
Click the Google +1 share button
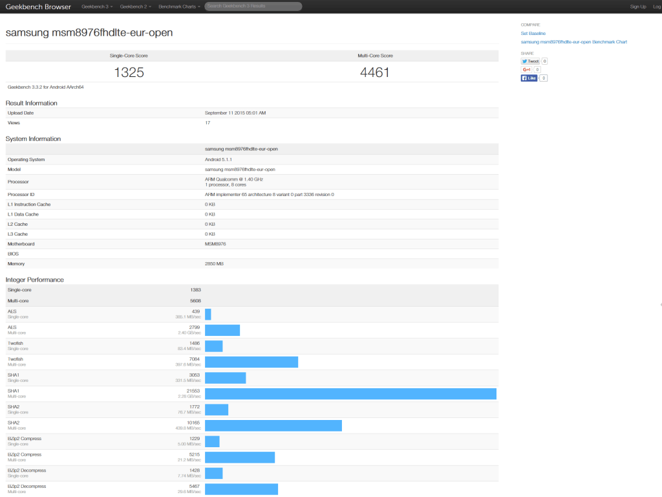[x=526, y=70]
